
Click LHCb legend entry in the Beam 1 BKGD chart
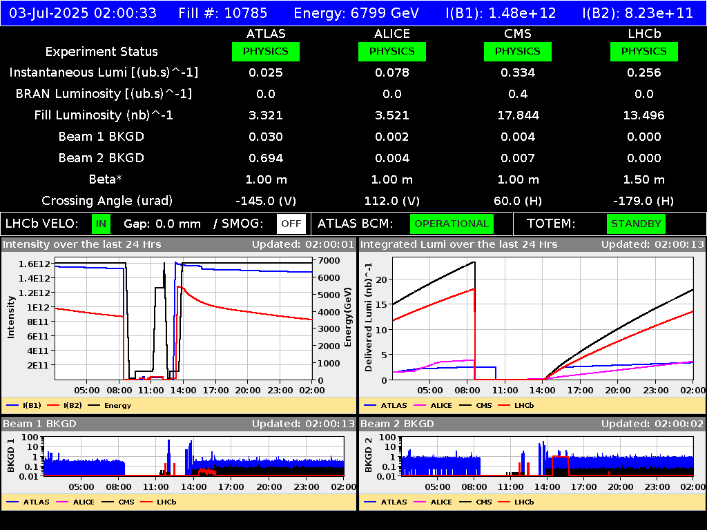[x=158, y=502]
